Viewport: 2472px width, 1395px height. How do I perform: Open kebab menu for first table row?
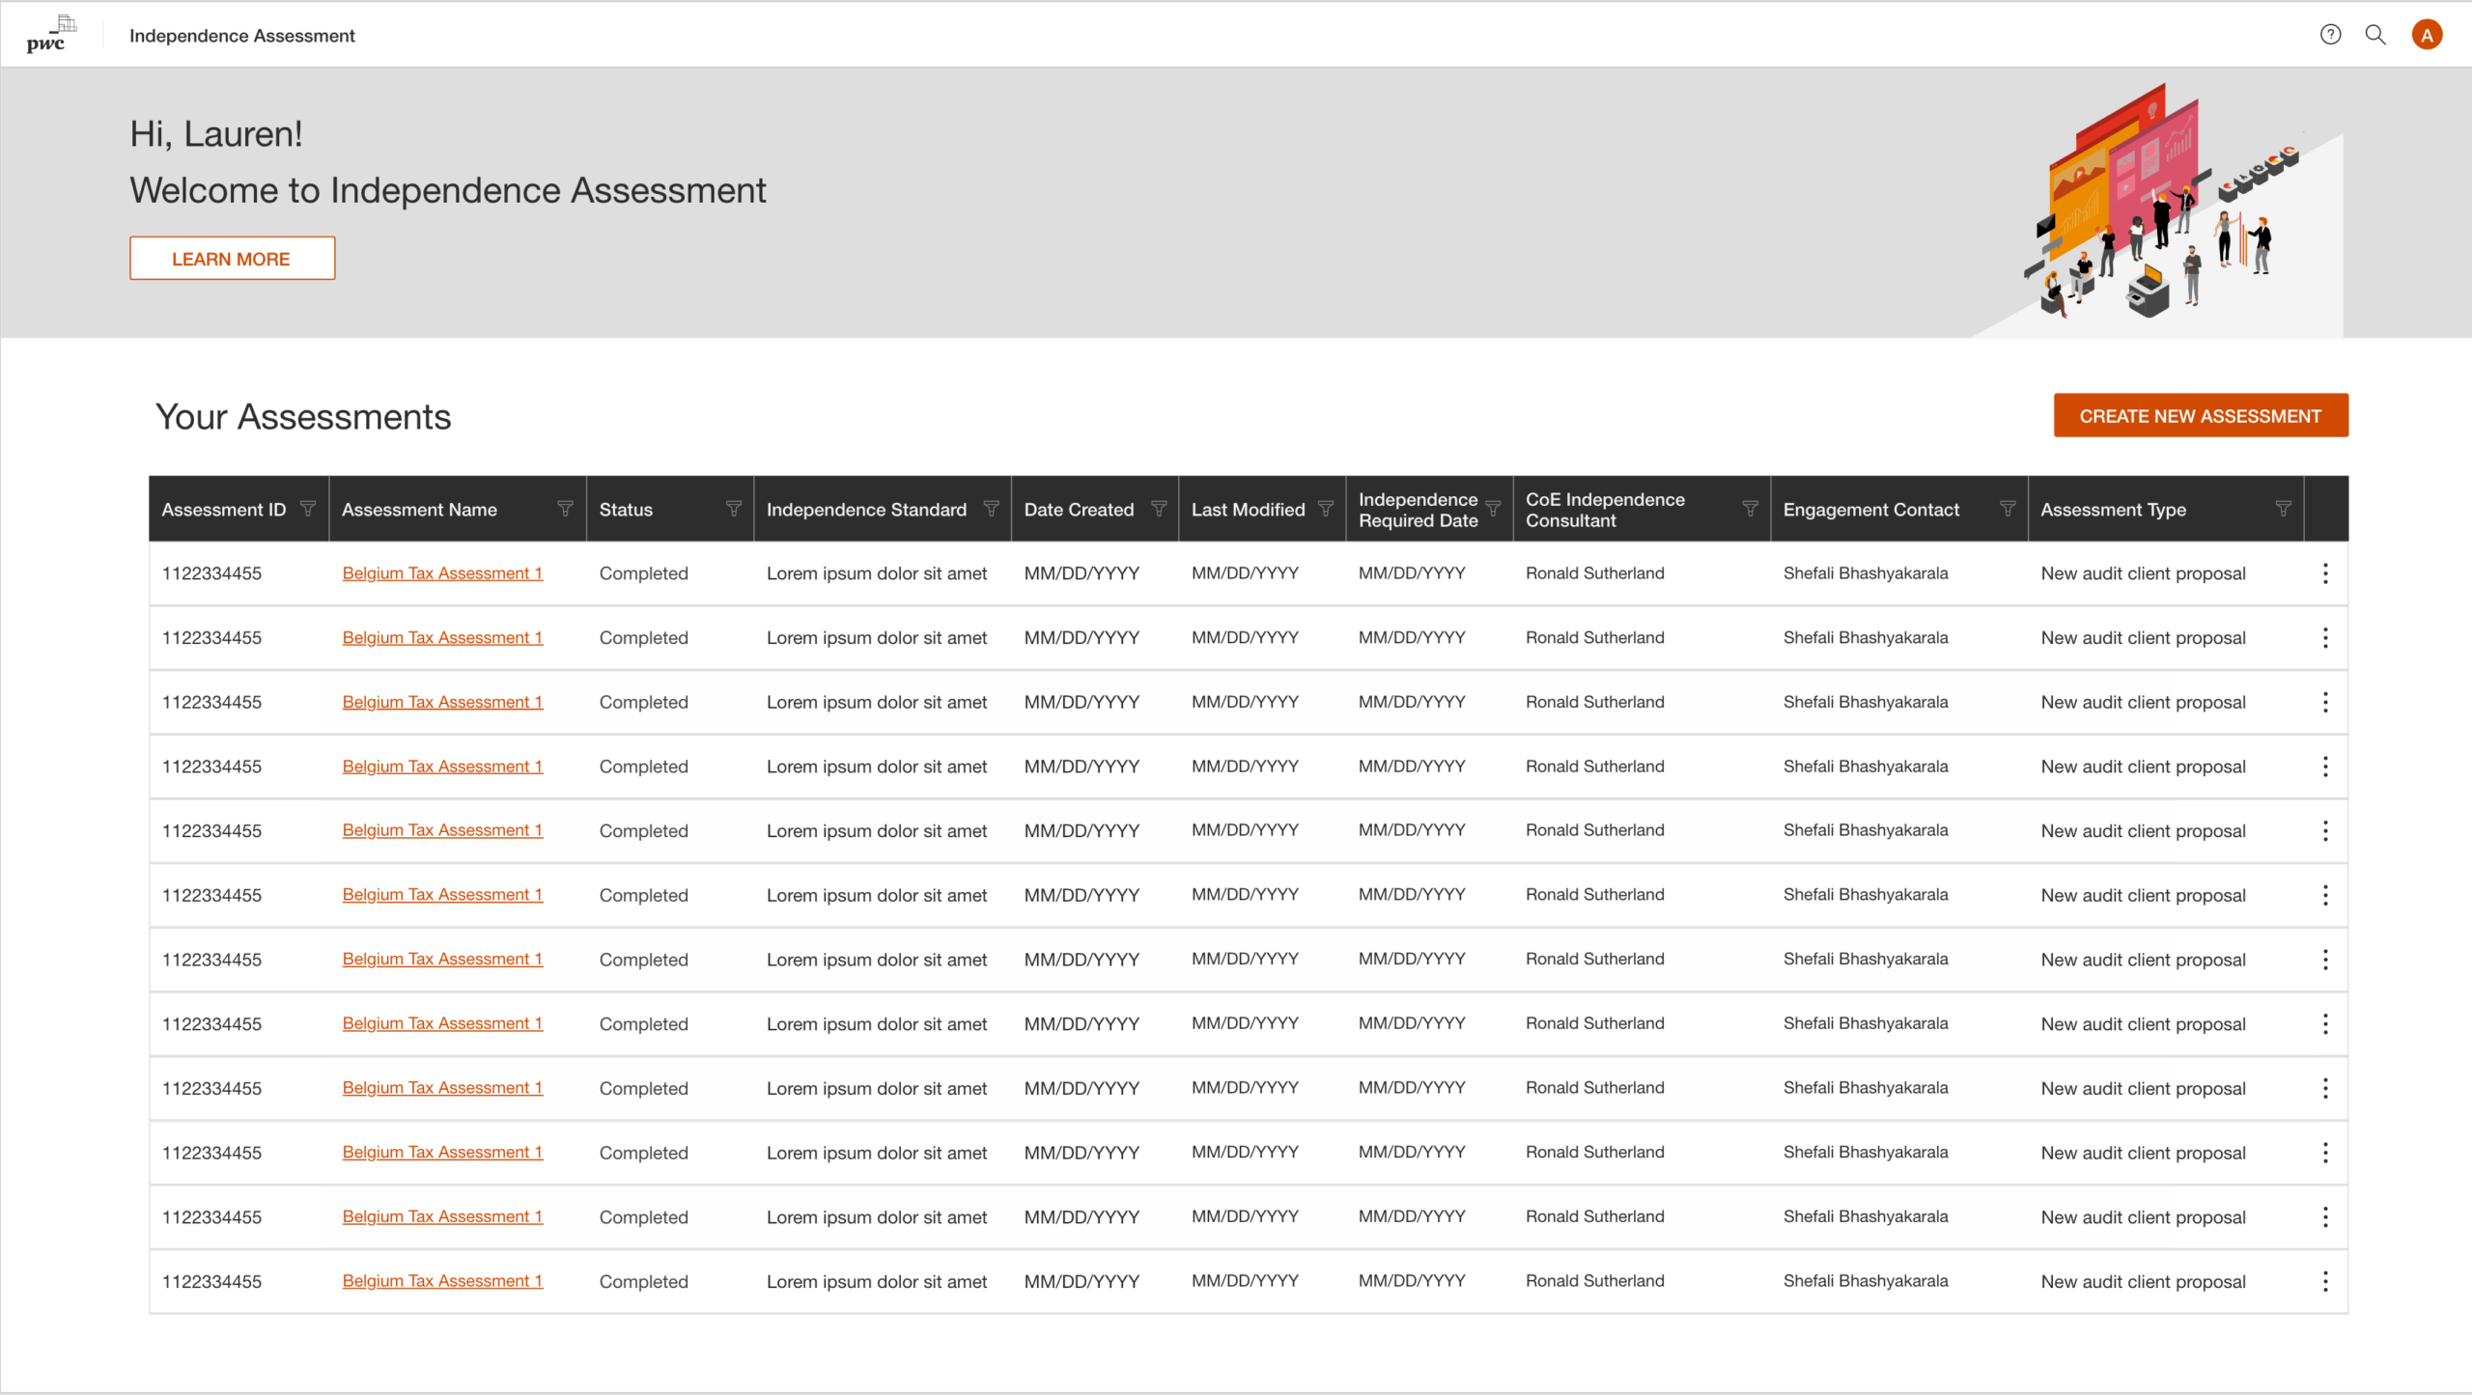[2325, 573]
